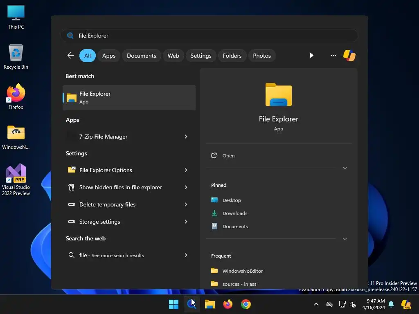Click the search text input field
Screen dimensions: 419x314
pos(209,36)
